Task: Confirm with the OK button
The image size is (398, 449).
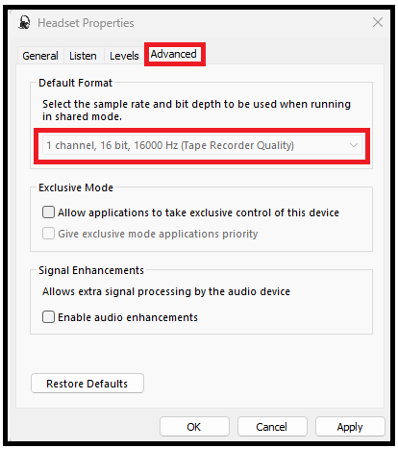Action: point(194,427)
